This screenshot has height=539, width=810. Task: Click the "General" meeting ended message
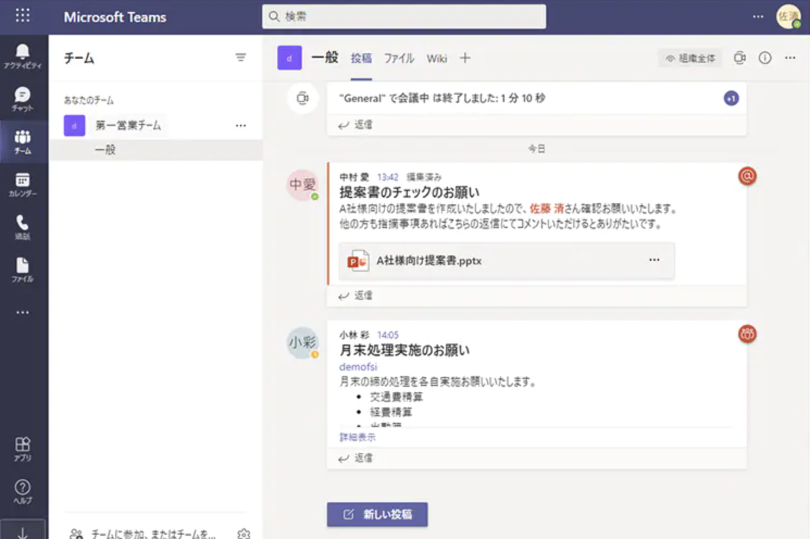[x=442, y=98]
